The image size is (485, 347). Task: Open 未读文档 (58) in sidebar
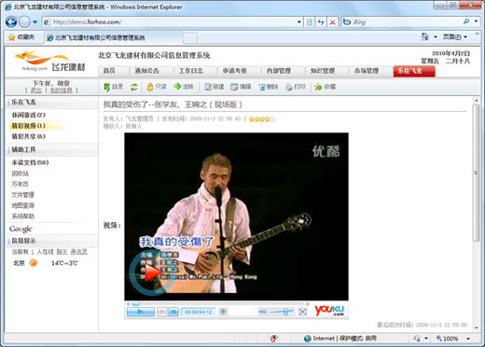click(30, 162)
